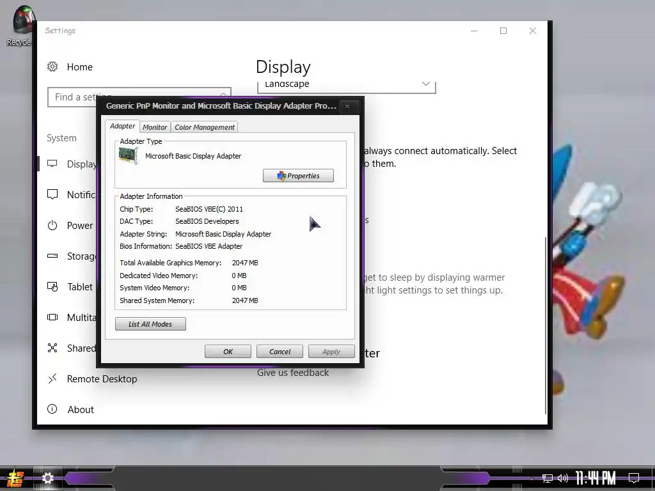Open Shared experiences icon in sidebar
The width and height of the screenshot is (655, 491).
coord(52,348)
